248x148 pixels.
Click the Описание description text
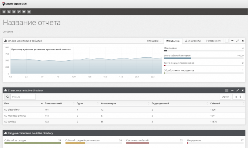8,31
